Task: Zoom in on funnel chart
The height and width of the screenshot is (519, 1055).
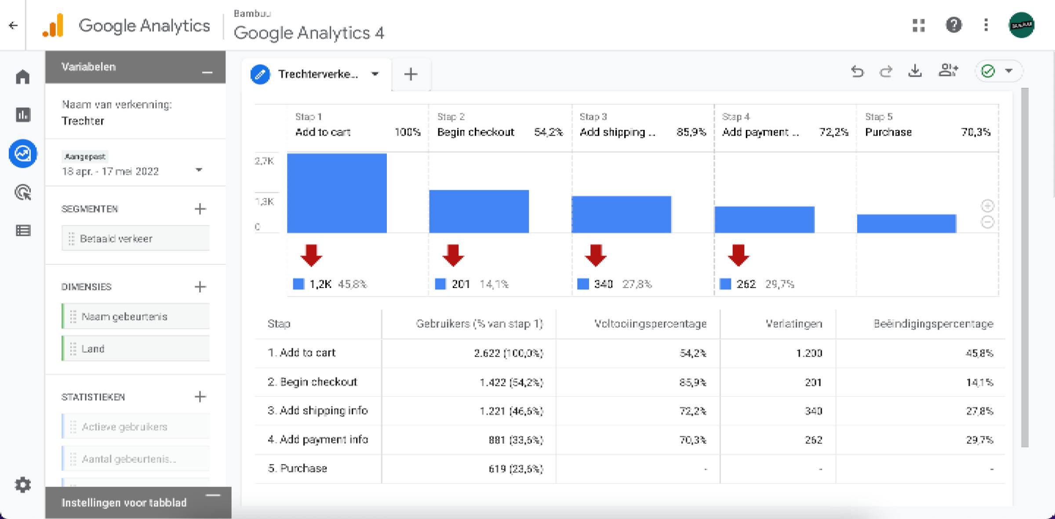Action: [x=987, y=205]
